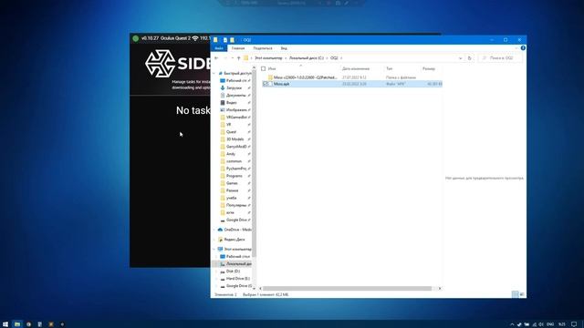Click the volume icon in system tray

coord(541,324)
